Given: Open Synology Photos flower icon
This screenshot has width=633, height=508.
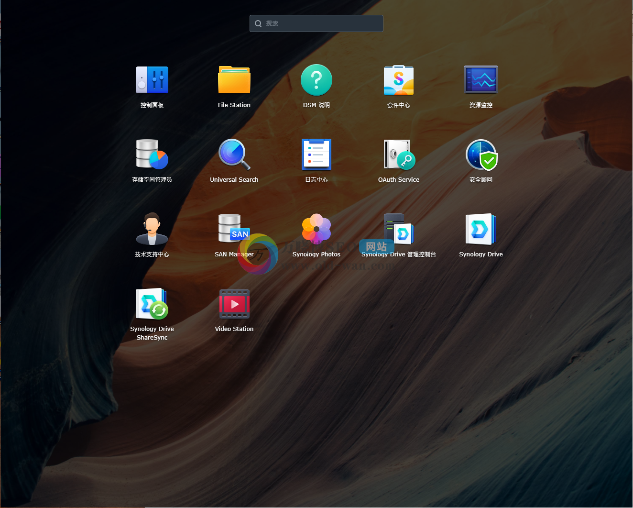Looking at the screenshot, I should pos(316,229).
